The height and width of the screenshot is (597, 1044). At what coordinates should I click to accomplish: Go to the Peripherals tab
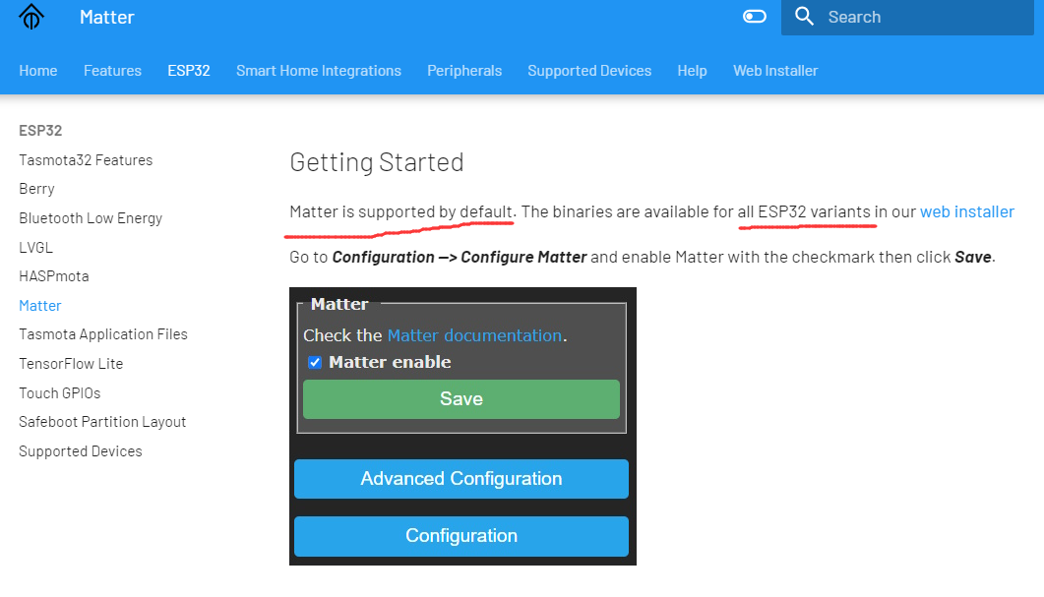click(x=464, y=71)
